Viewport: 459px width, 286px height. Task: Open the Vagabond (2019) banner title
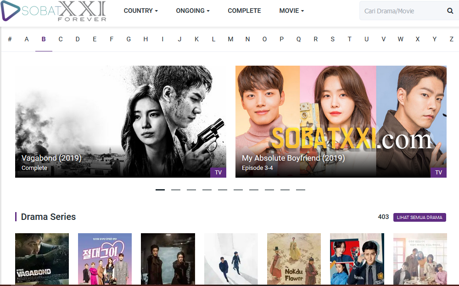point(51,158)
